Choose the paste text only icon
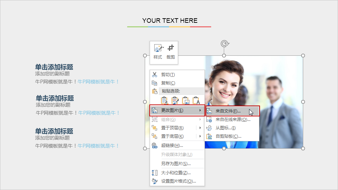 (x=196, y=101)
